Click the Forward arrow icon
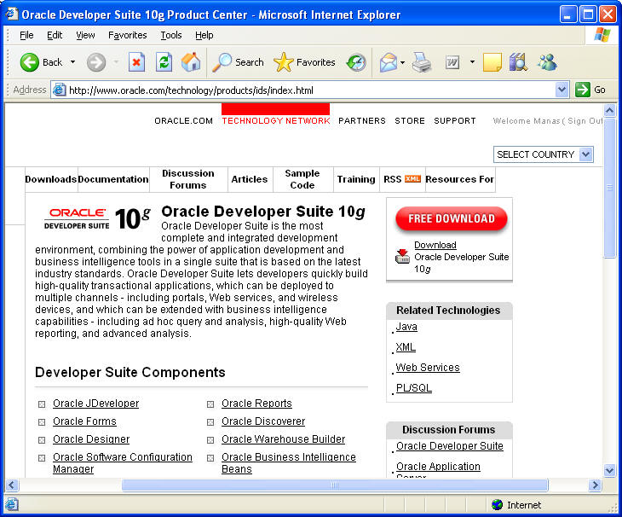This screenshot has width=622, height=517. (x=96, y=62)
